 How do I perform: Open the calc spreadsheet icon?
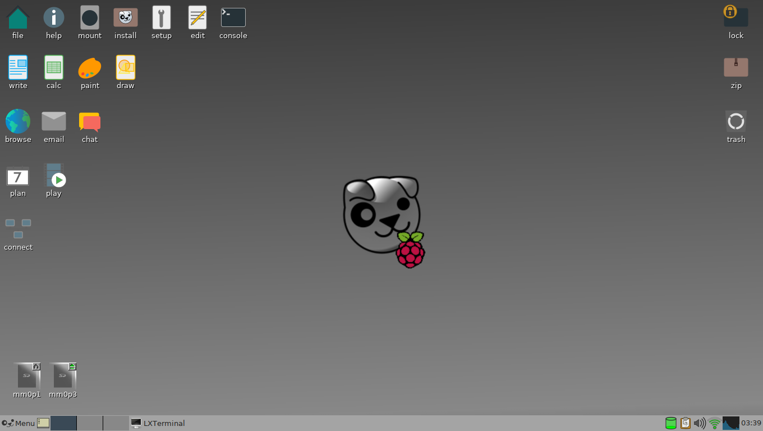point(54,67)
